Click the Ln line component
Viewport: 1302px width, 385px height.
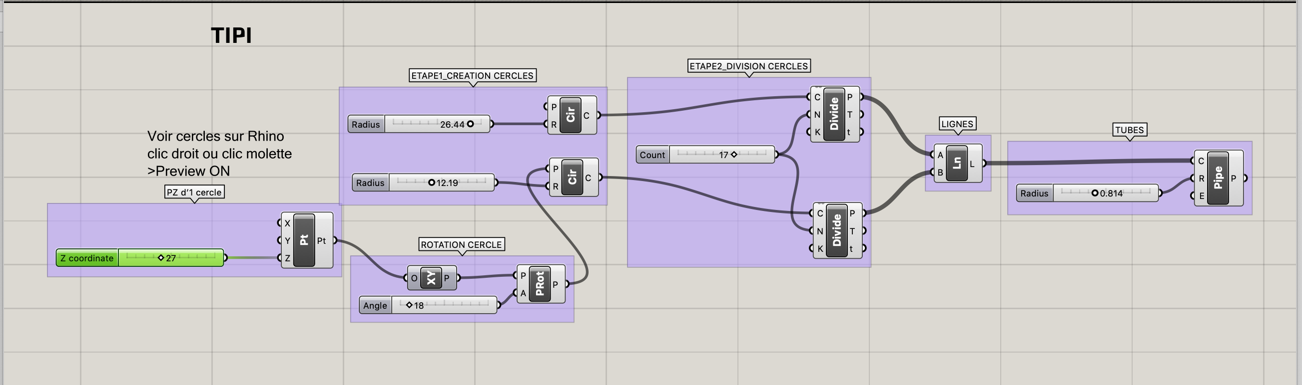(x=956, y=164)
